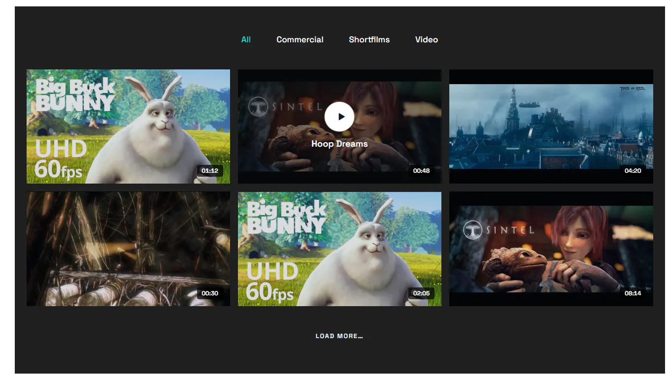Click the 00:48 duration badge
This screenshot has height=379, width=668.
tap(421, 171)
